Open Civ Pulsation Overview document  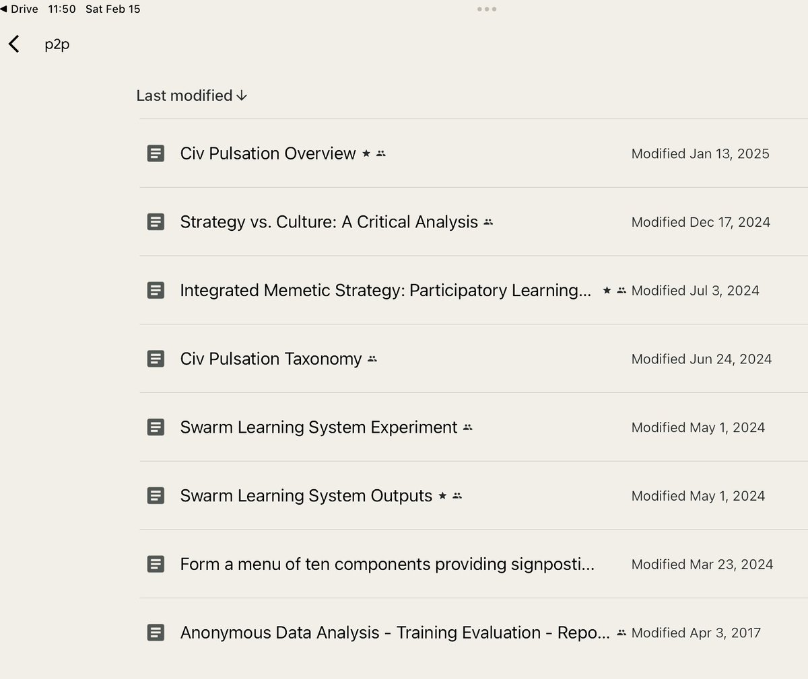pyautogui.click(x=268, y=153)
